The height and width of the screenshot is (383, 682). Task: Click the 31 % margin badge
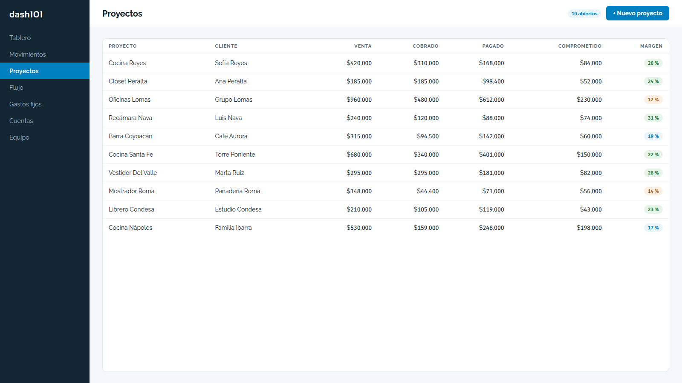653,118
